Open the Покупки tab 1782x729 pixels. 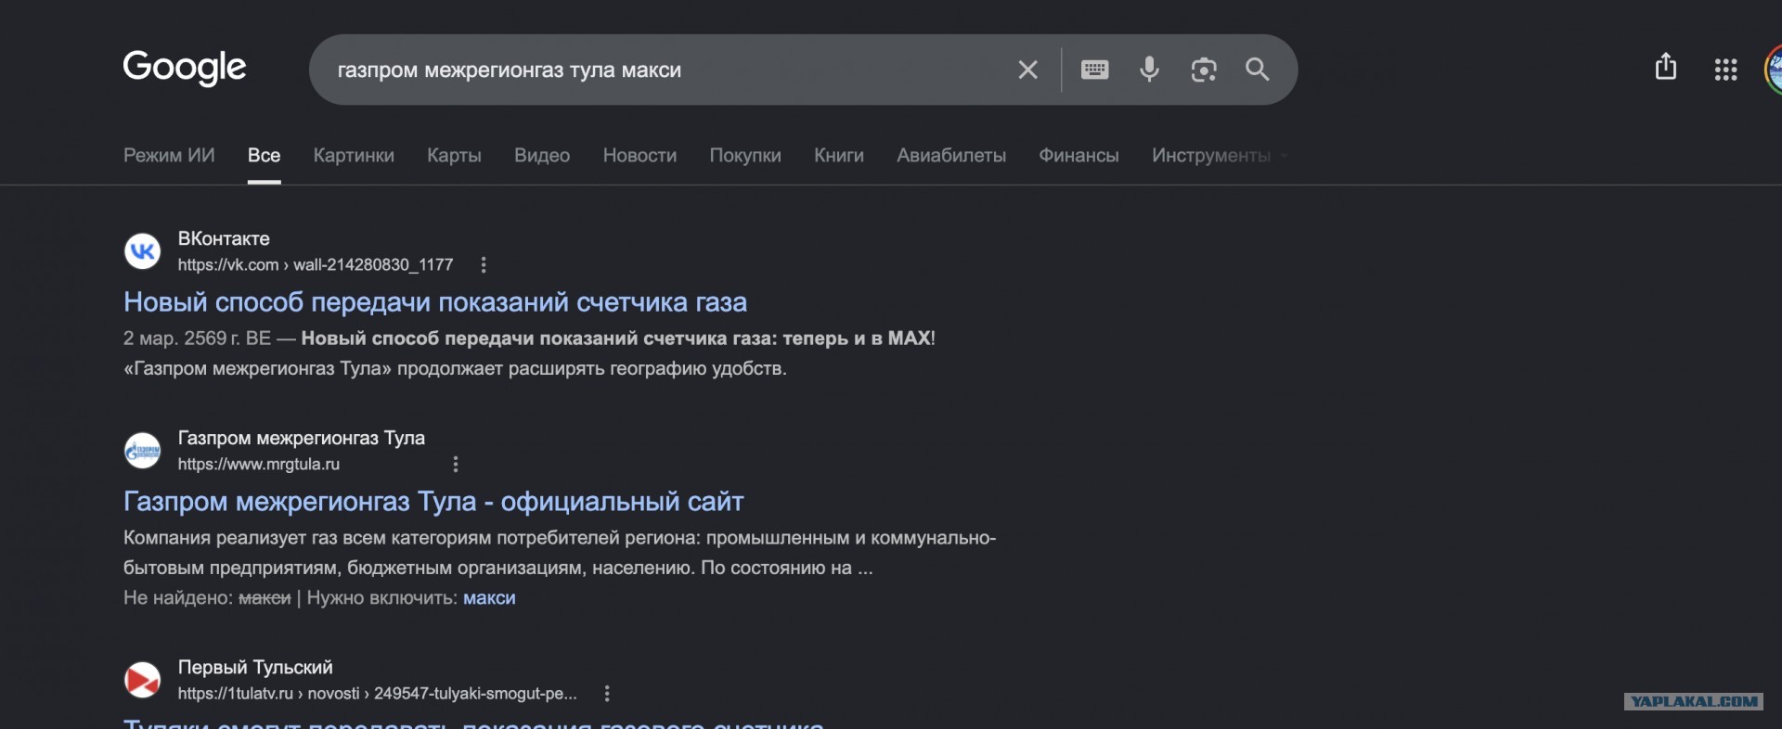pos(745,155)
